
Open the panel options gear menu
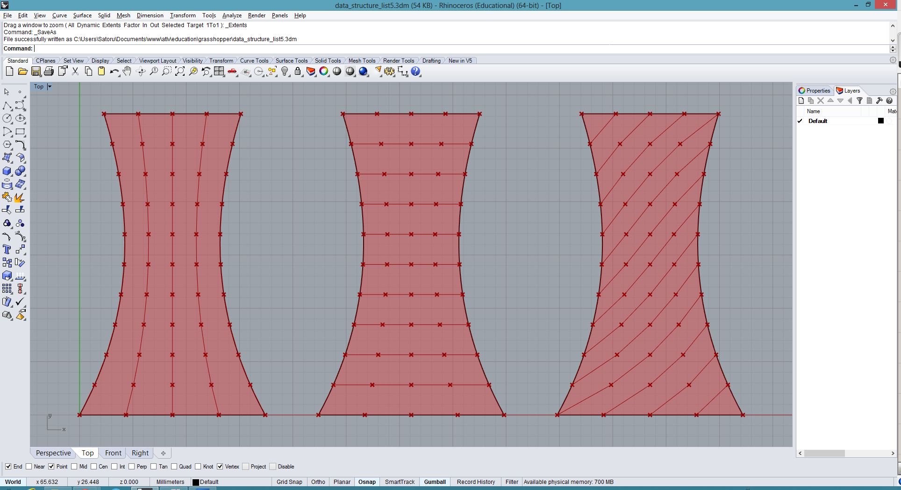[x=893, y=91]
